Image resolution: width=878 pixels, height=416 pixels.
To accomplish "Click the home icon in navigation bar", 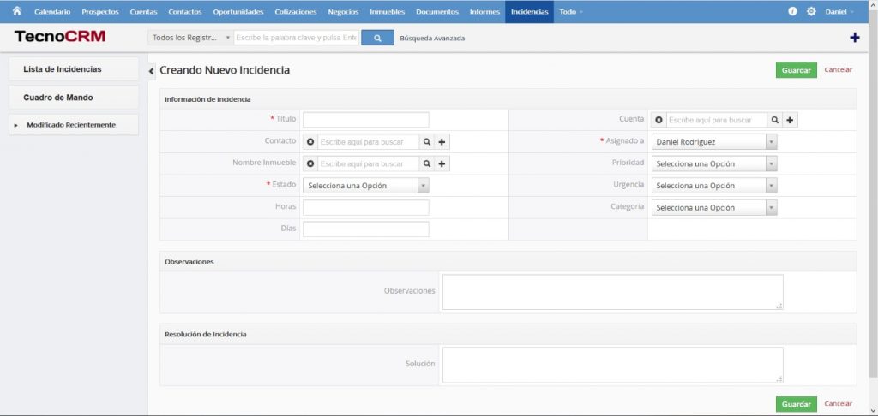I will click(16, 11).
